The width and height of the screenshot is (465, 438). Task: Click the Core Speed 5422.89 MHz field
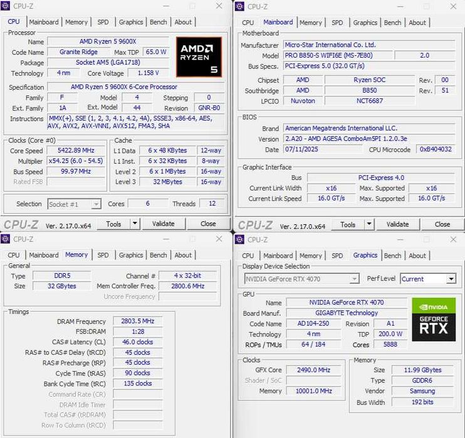[76, 150]
